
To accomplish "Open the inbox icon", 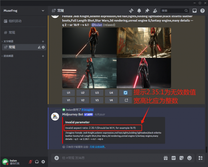I will [x=195, y=11].
